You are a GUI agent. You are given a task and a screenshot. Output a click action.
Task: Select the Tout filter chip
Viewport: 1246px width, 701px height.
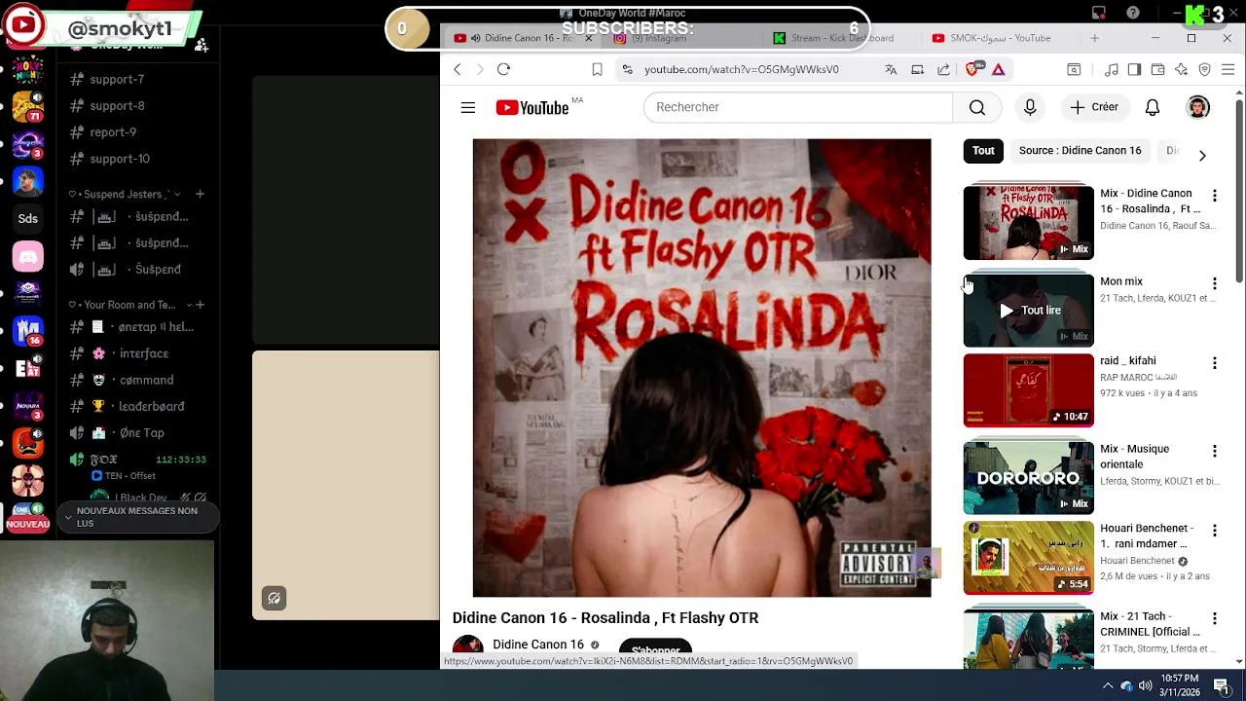coord(983,151)
